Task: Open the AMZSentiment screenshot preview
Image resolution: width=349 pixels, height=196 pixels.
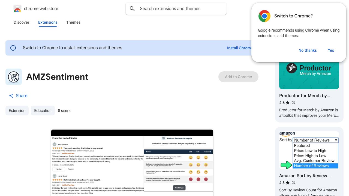Action: coord(132,163)
